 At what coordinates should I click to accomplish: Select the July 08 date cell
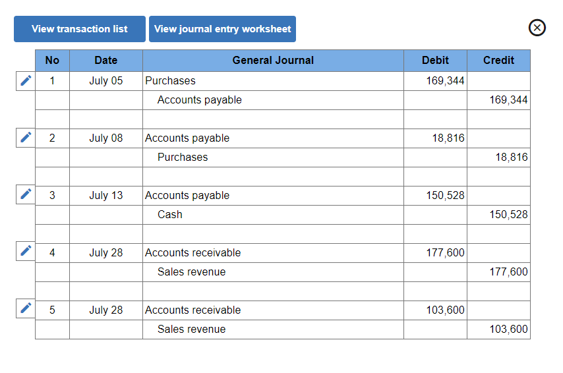tap(105, 138)
